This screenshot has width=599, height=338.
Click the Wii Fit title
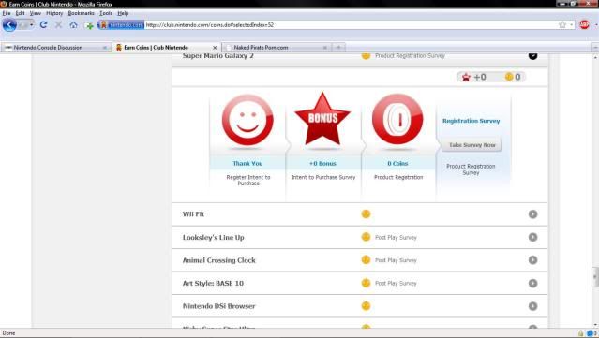(x=193, y=214)
